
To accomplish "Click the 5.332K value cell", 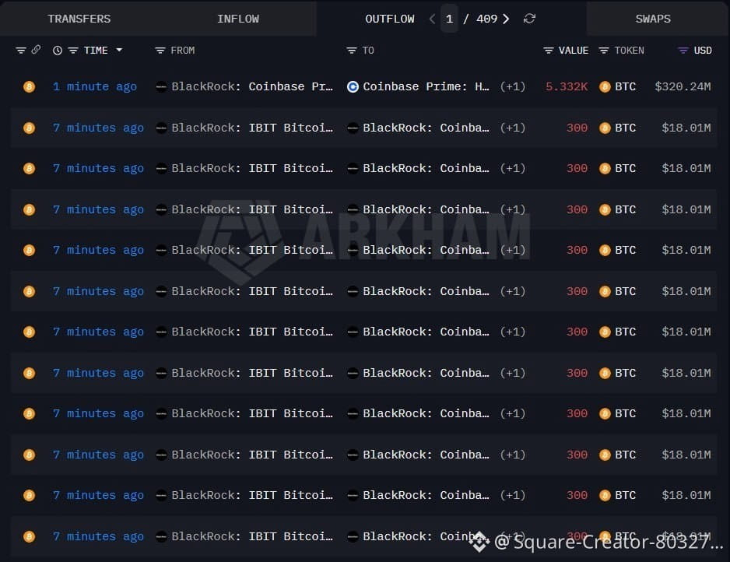I will click(567, 86).
